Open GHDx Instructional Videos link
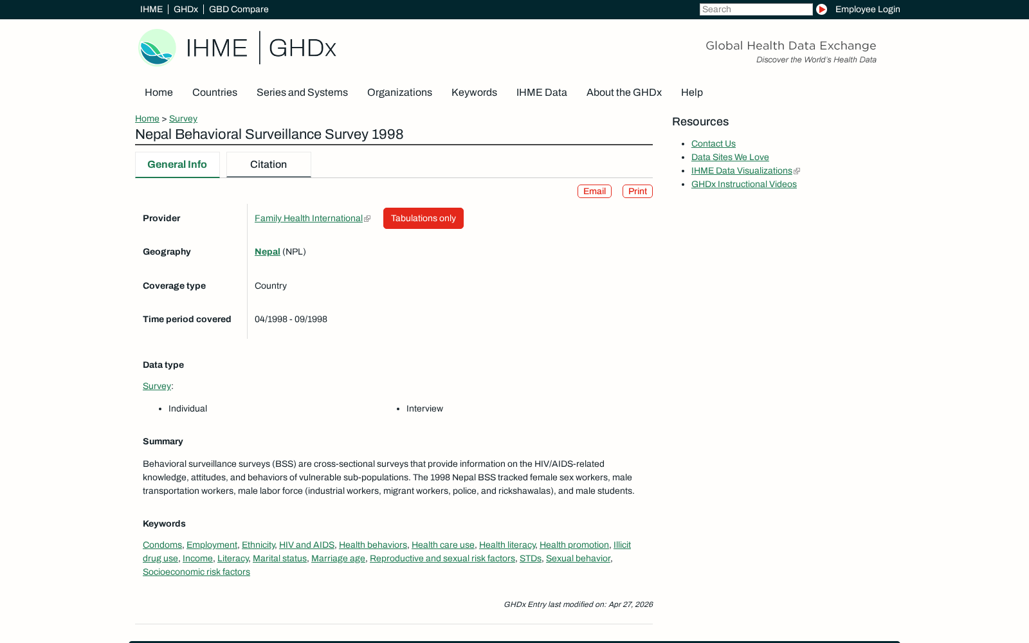Viewport: 1029px width, 643px height. pos(744,185)
